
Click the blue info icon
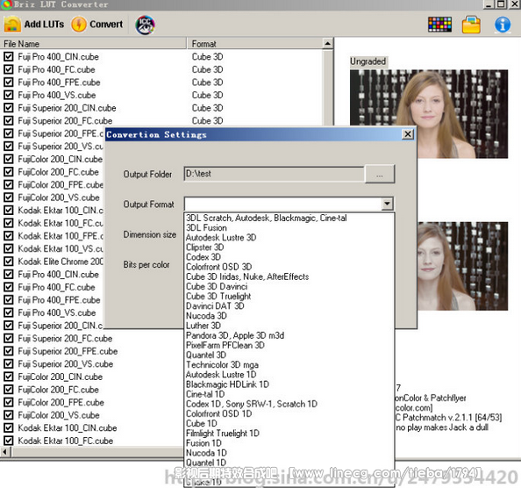(x=503, y=25)
